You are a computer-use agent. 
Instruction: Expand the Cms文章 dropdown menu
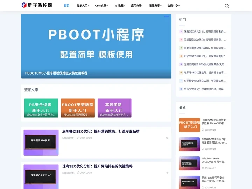click(x=101, y=6)
